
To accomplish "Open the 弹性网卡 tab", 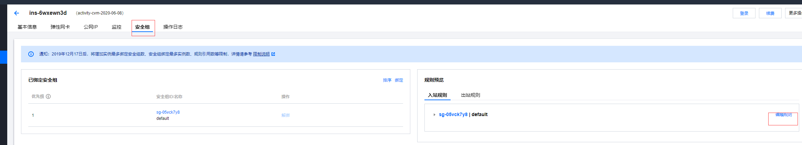I will pos(60,27).
